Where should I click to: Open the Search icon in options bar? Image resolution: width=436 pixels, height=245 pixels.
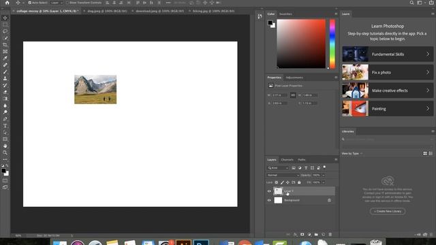(411, 3)
